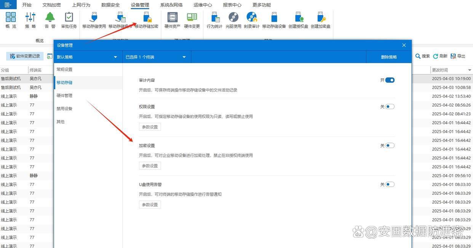This screenshot has height=248, width=473.
Task: Open the 已选择 1 个终端 dropdown
Action: click(x=184, y=57)
